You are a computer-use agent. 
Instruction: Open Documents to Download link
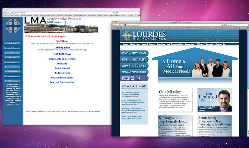62,59
